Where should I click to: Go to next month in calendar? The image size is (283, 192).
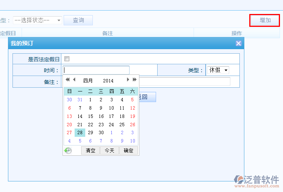128,79
